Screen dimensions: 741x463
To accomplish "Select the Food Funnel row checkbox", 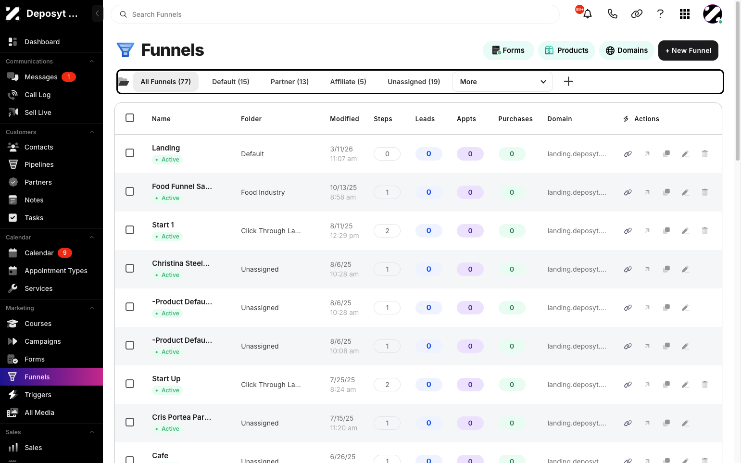I will [x=130, y=191].
